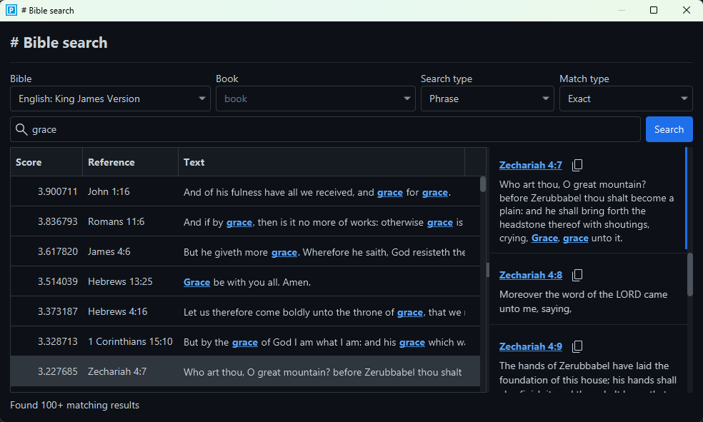
Task: Click the magnifier icon in search box
Action: [x=21, y=129]
